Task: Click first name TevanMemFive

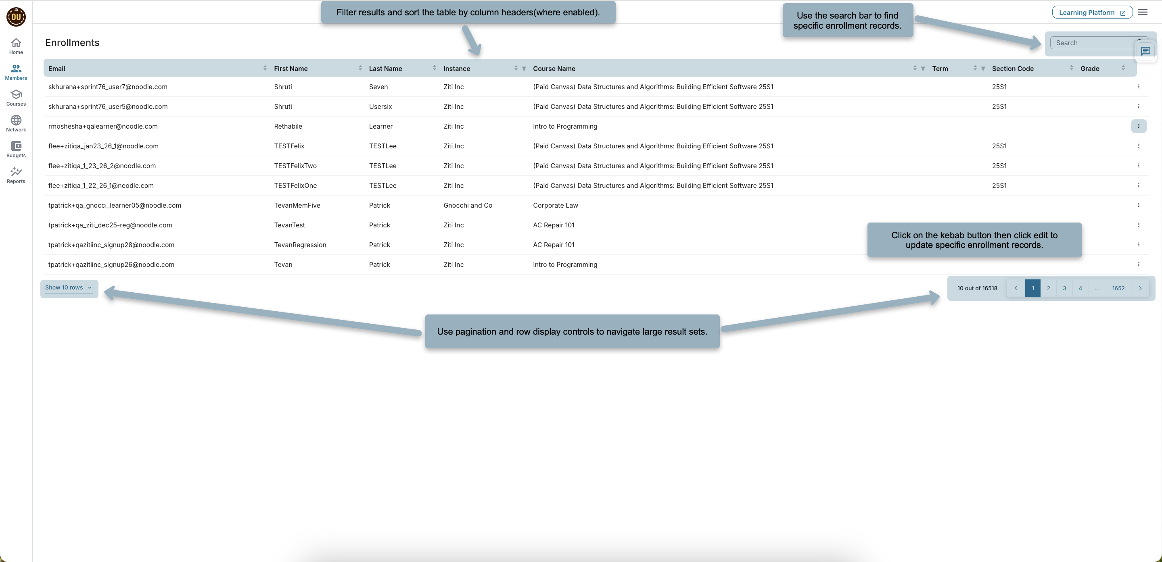Action: [x=297, y=206]
